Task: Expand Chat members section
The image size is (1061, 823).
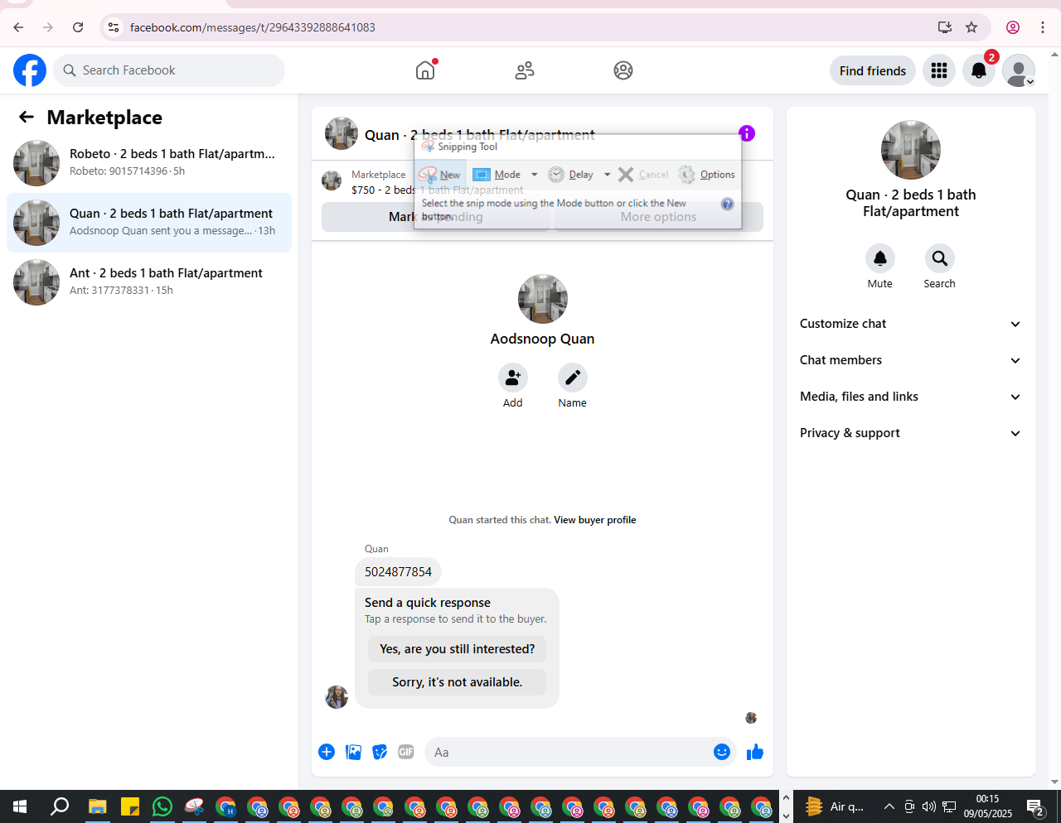Action: tap(911, 360)
